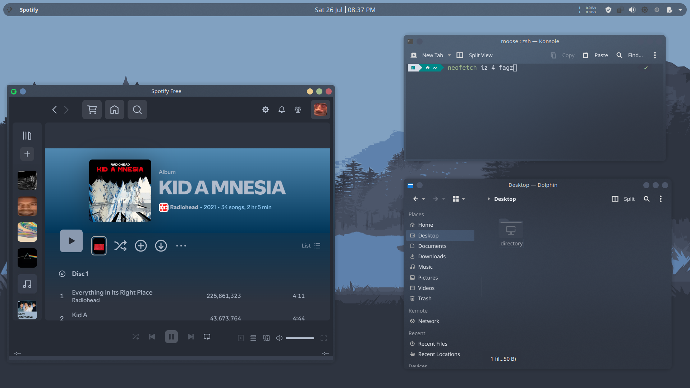Download the album
690x388 pixels.
[161, 246]
